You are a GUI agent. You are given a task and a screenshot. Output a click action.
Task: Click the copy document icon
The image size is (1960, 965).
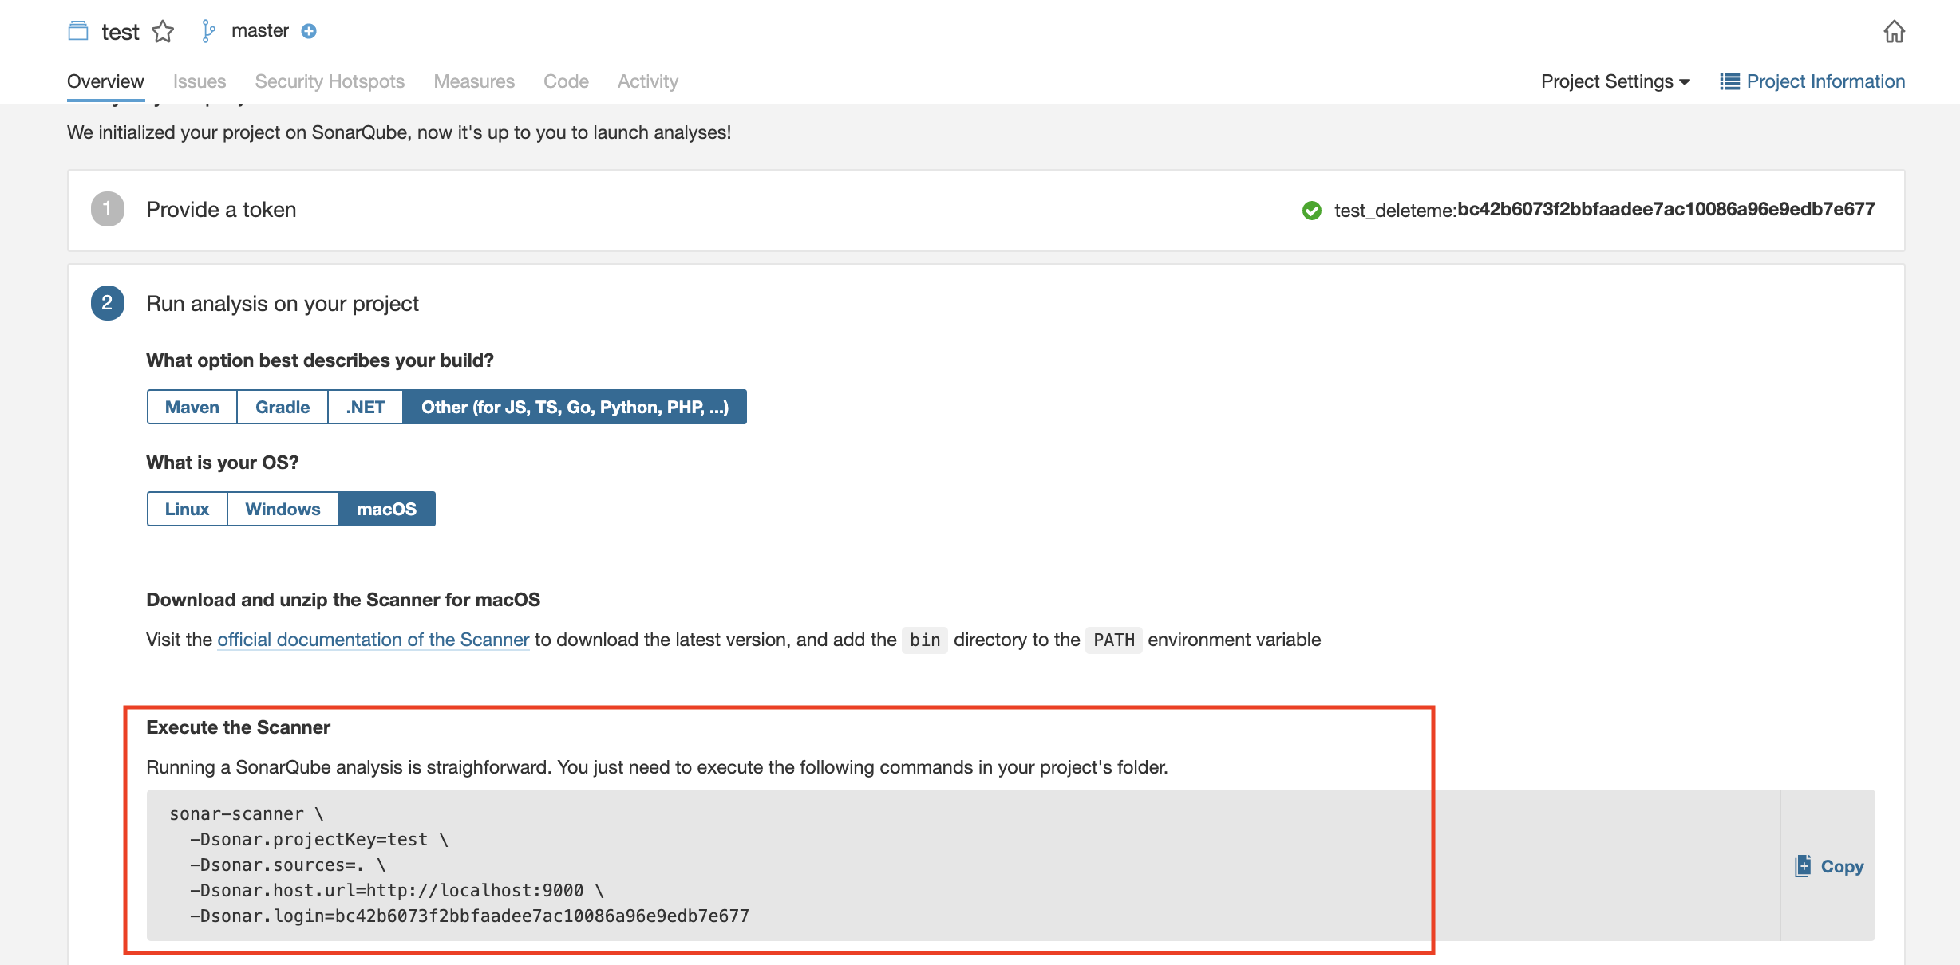point(1803,866)
